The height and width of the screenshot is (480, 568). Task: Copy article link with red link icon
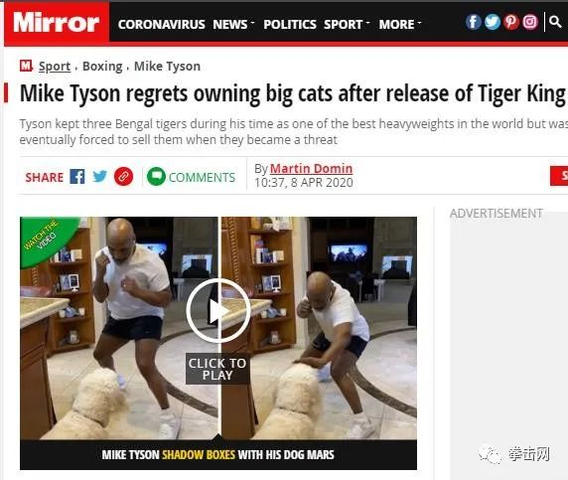[x=123, y=177]
